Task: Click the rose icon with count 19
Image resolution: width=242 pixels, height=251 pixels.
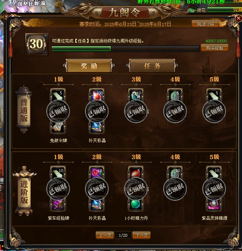Action: 97,173
